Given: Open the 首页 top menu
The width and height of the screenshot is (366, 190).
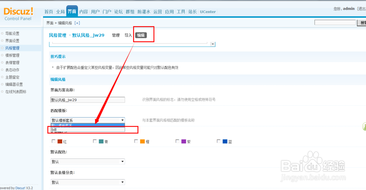Looking at the screenshot, I should (49, 12).
